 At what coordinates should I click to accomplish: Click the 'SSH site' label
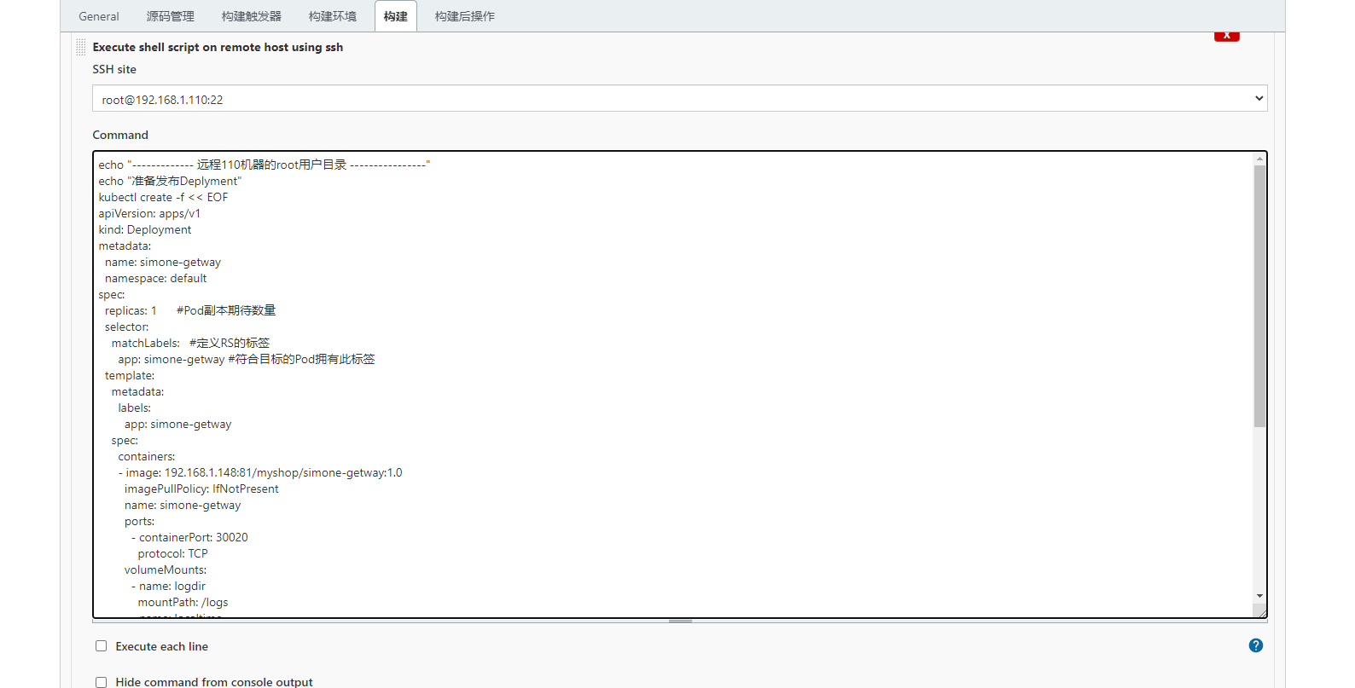(114, 69)
